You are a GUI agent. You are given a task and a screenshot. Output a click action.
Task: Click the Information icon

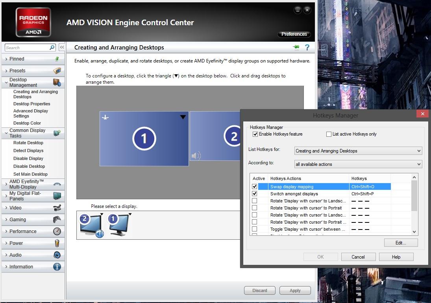(57, 267)
